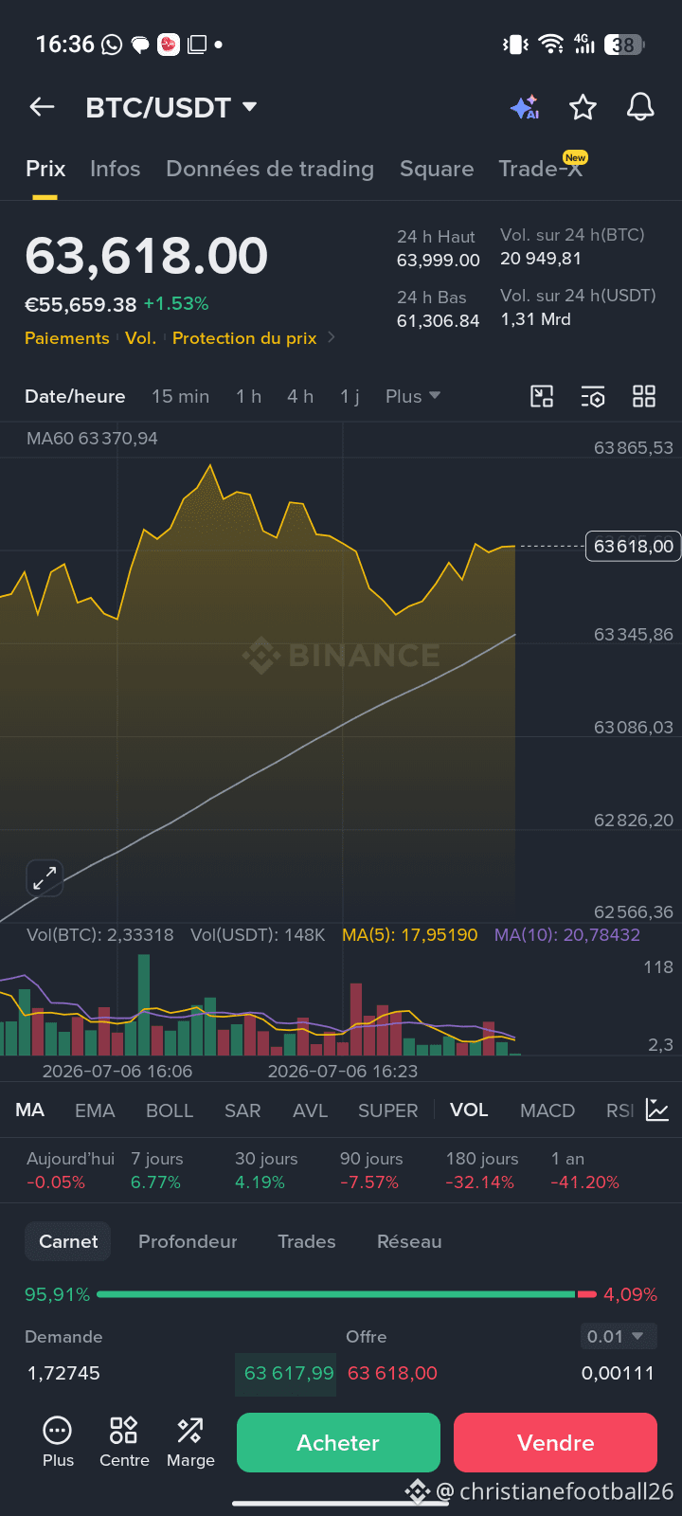Open Trade-X tab
This screenshot has width=682, height=1516.
541,169
